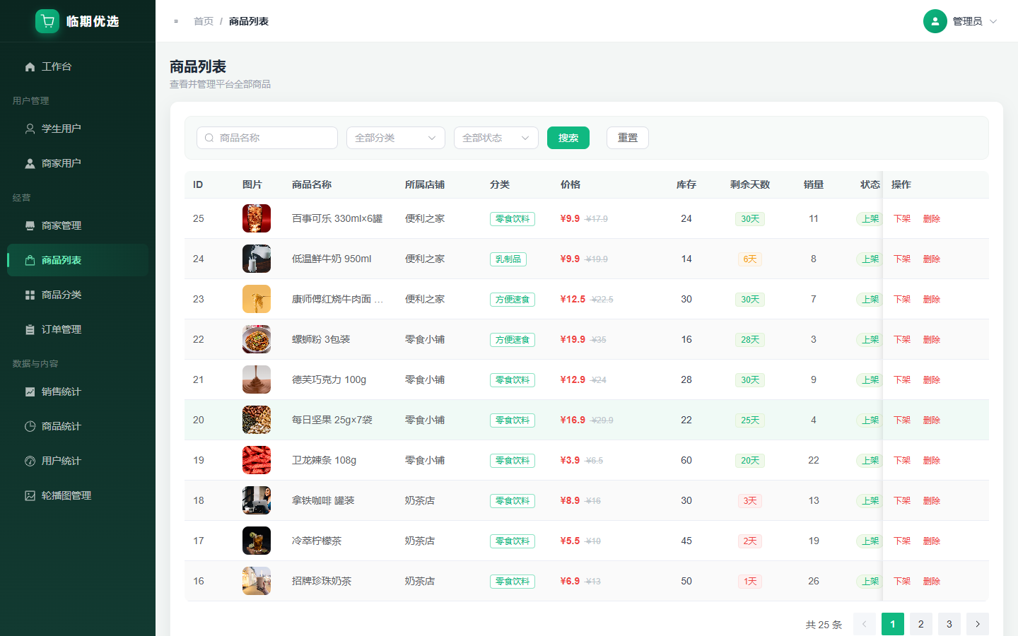Open 工作台 in the sidebar
The height and width of the screenshot is (636, 1018).
78,66
